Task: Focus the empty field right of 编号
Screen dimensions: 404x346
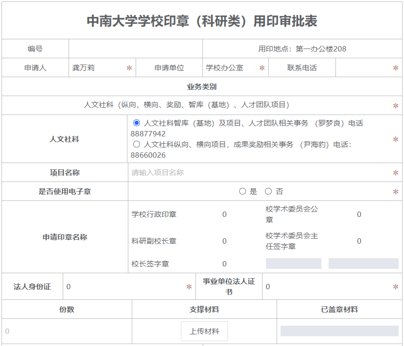Action: 136,49
